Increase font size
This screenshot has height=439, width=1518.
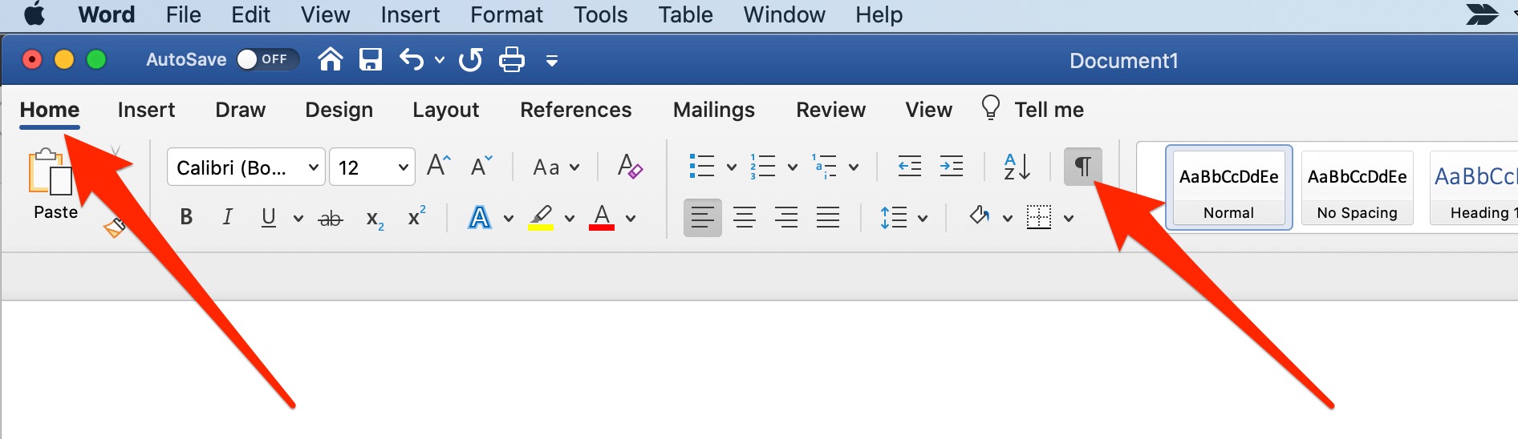tap(439, 166)
